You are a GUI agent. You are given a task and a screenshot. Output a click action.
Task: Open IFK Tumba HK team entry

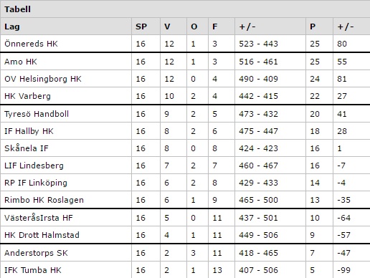pyautogui.click(x=33, y=270)
